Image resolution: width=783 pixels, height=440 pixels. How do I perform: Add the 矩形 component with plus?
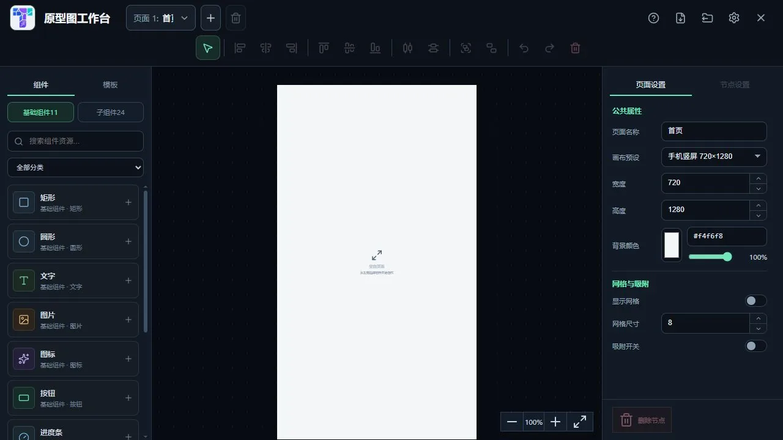tap(128, 202)
